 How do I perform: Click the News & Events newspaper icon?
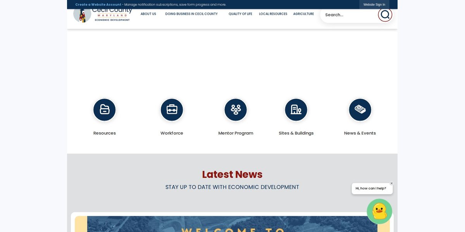point(360,110)
